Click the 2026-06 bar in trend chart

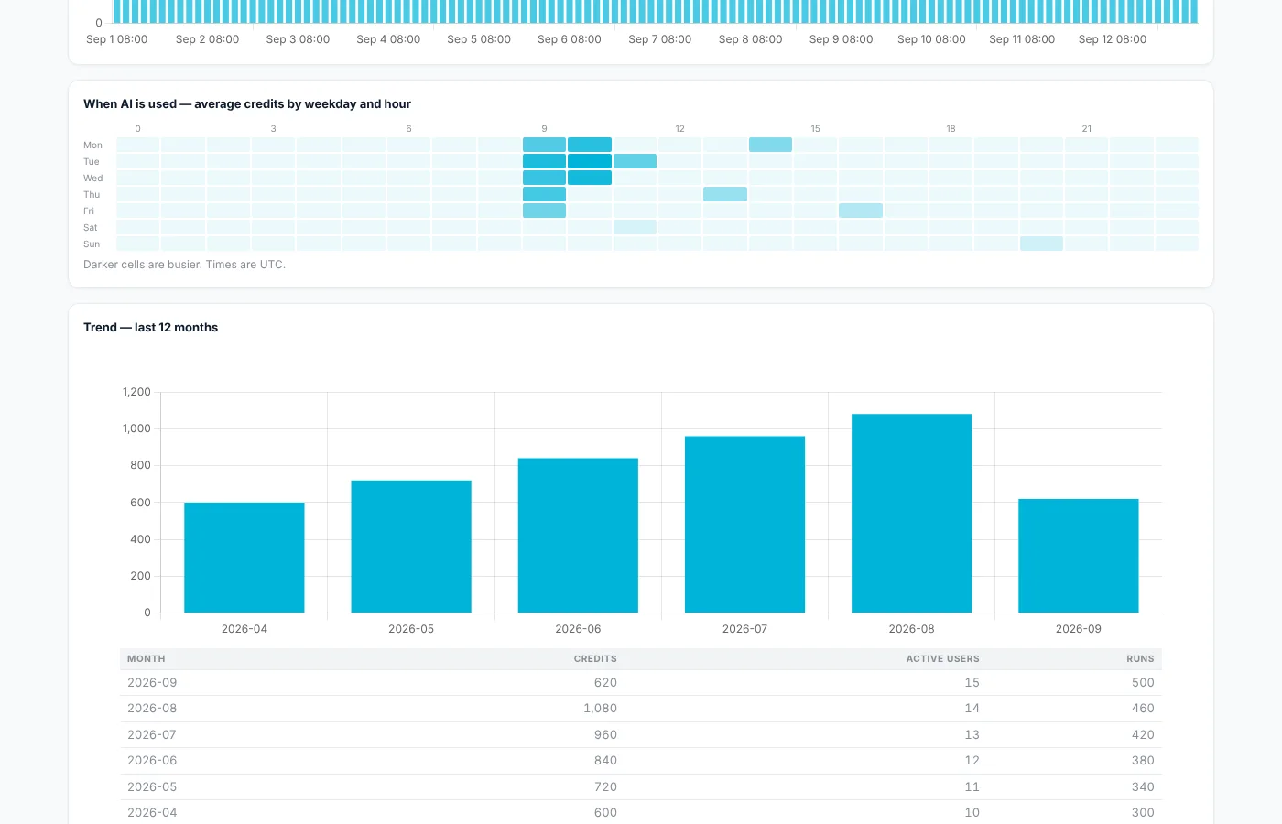(x=578, y=536)
